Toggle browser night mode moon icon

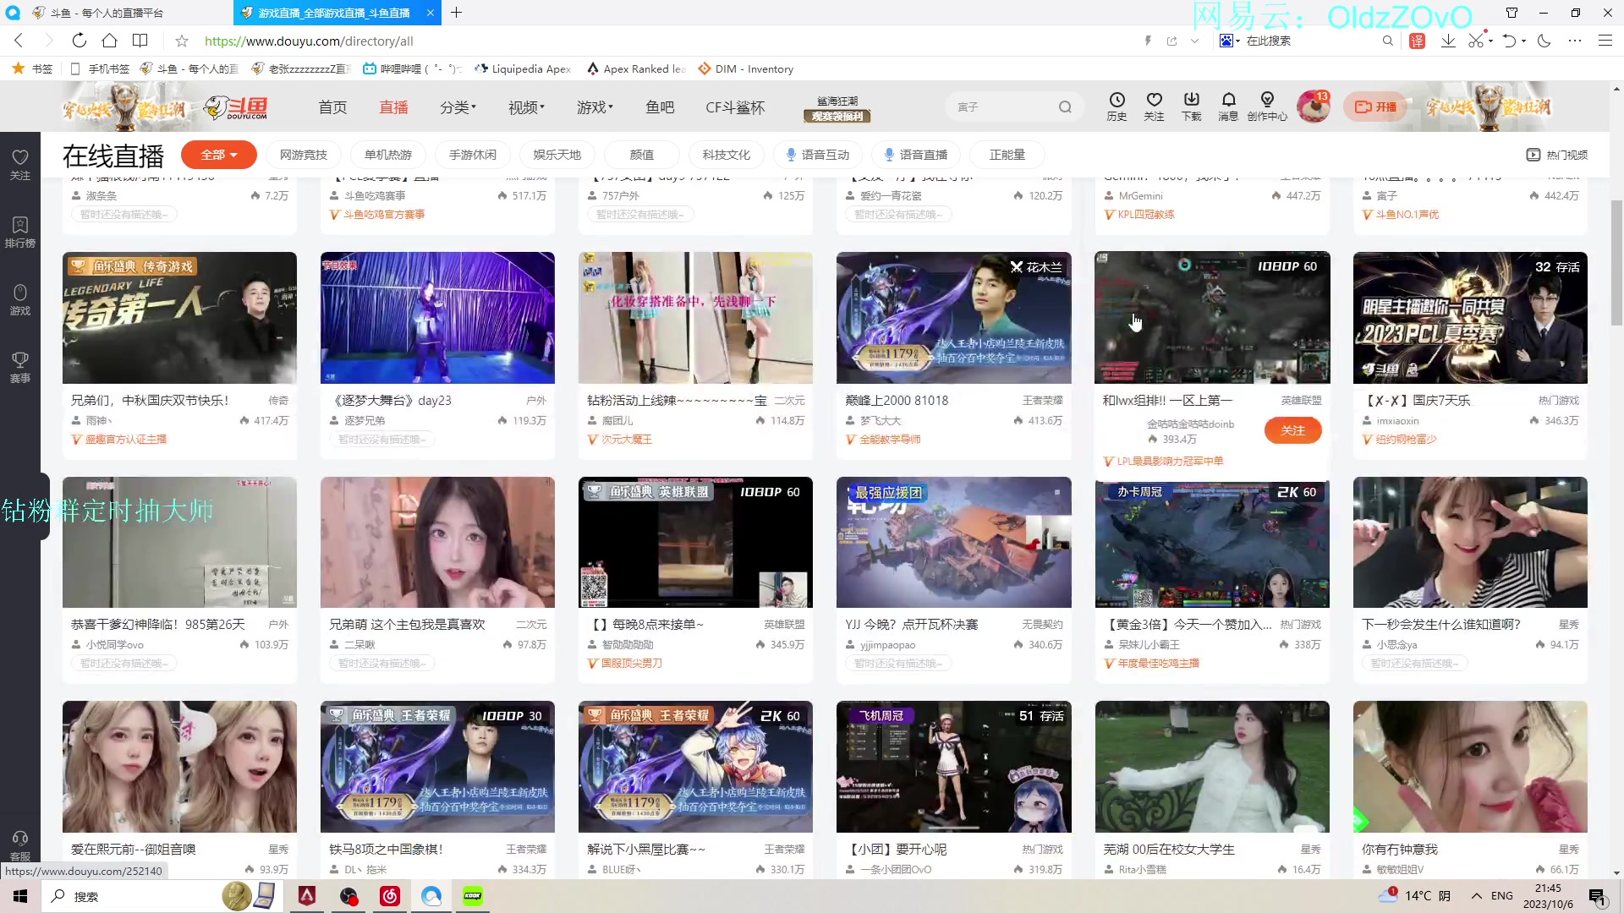tap(1544, 41)
